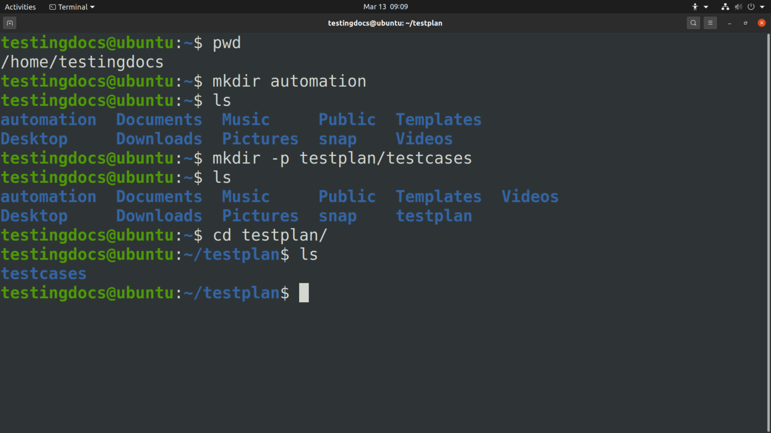Click the volume speaker icon
This screenshot has height=433, width=771.
[738, 7]
